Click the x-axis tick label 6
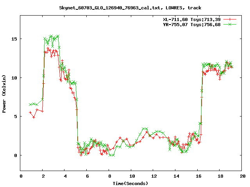Viewport: 250px width, 187px height. click(x=87, y=176)
